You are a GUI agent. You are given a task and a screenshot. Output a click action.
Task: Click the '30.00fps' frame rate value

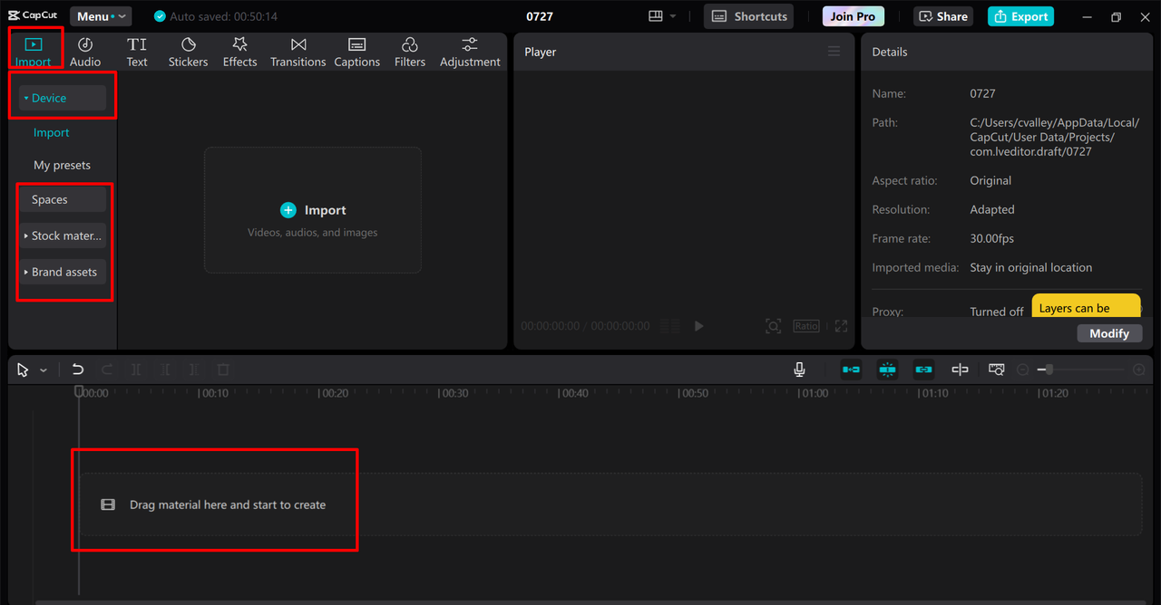point(991,238)
